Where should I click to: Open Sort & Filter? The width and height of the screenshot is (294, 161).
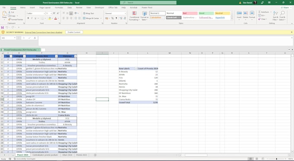275,16
